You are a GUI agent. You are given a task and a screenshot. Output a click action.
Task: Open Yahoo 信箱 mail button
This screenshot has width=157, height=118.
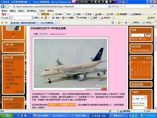point(88,14)
